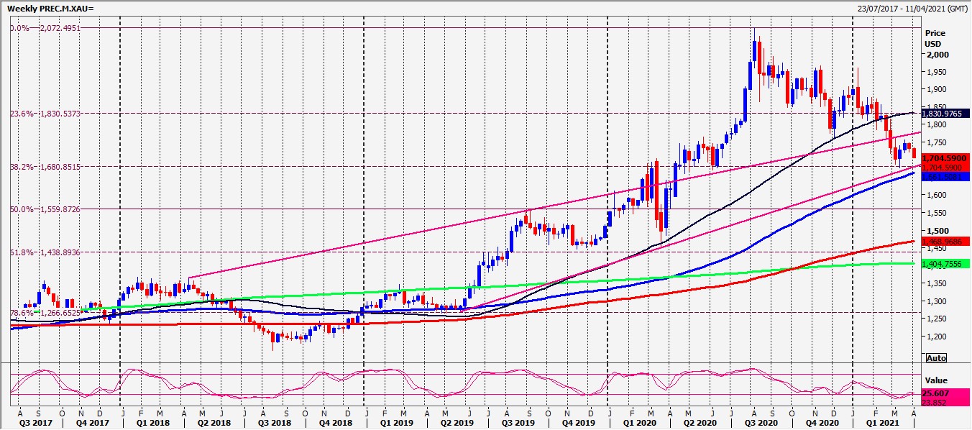972x430 pixels.
Task: Click the green 1,404.7556 moving average tag
Action: click(945, 264)
